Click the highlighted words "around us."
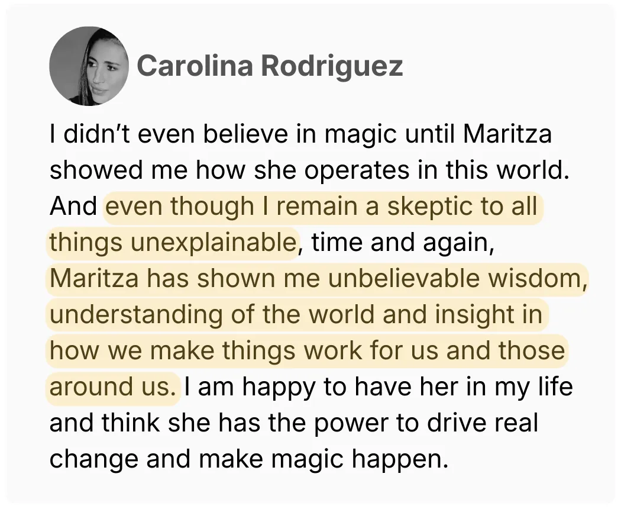 112,387
